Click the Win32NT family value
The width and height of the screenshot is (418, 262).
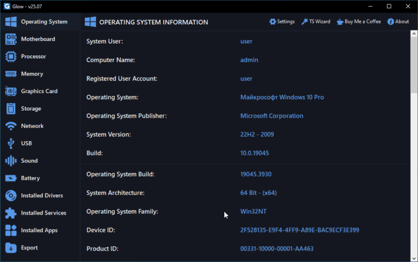253,211
